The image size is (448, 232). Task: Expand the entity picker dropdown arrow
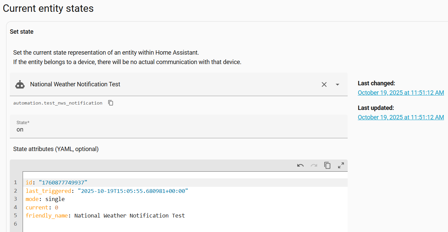[x=337, y=85]
